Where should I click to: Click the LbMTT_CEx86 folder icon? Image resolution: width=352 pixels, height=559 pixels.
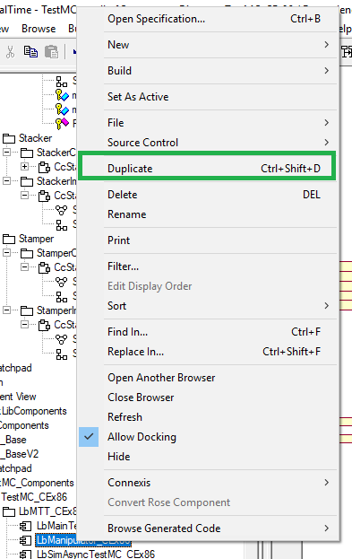(9, 512)
